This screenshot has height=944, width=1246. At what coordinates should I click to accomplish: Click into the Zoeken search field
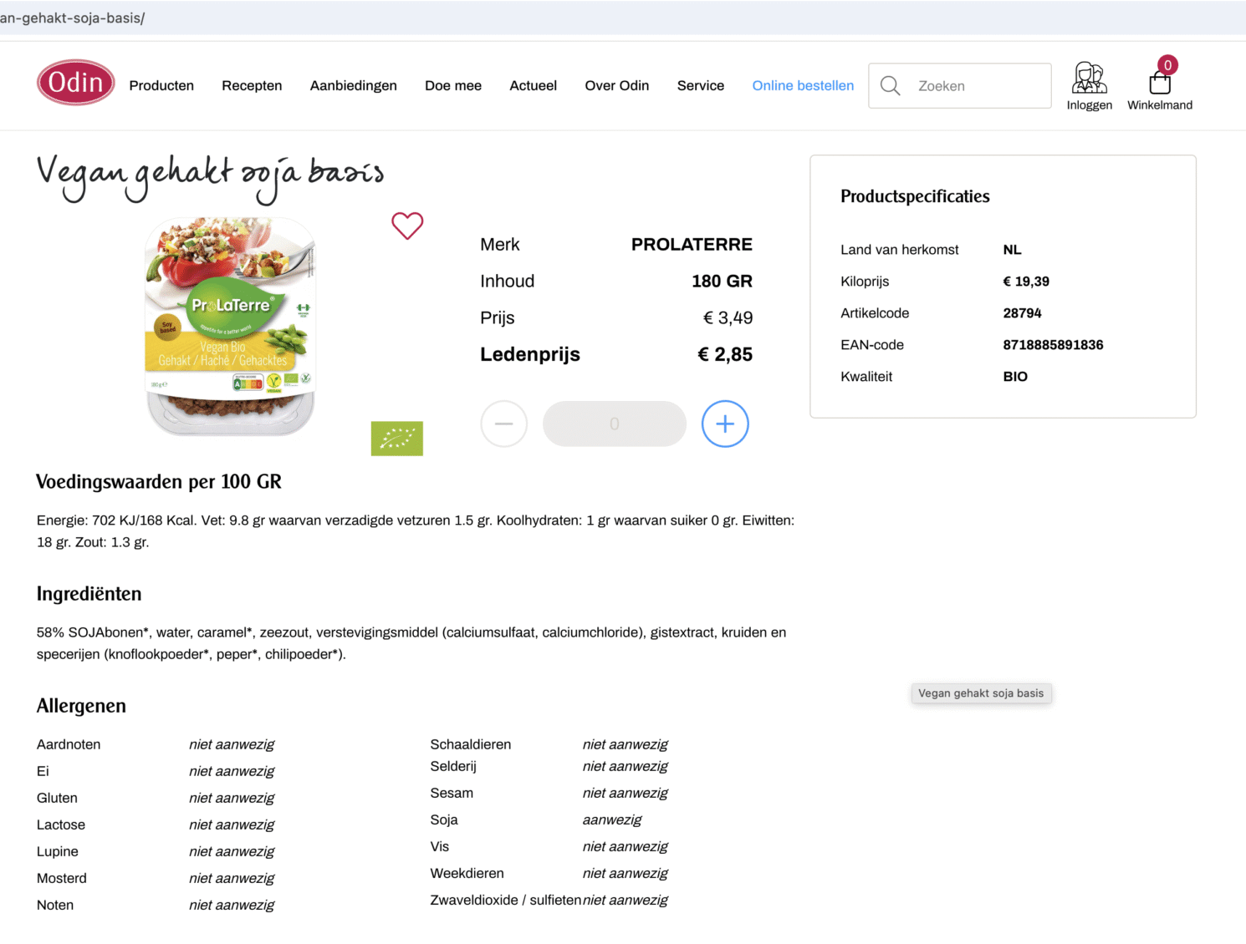click(x=960, y=86)
